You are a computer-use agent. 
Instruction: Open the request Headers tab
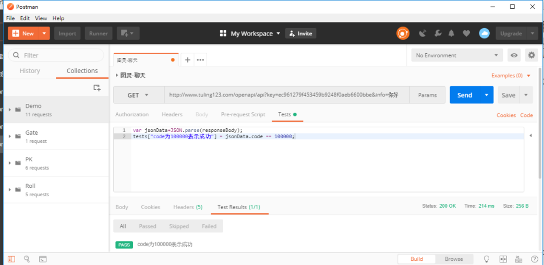172,114
